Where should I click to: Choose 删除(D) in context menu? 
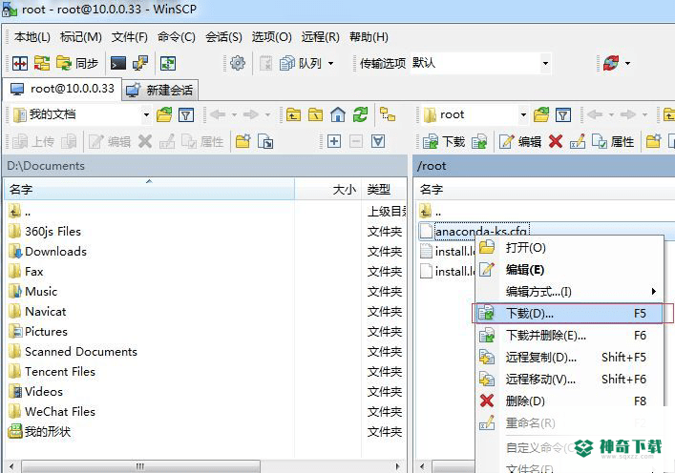click(x=568, y=401)
